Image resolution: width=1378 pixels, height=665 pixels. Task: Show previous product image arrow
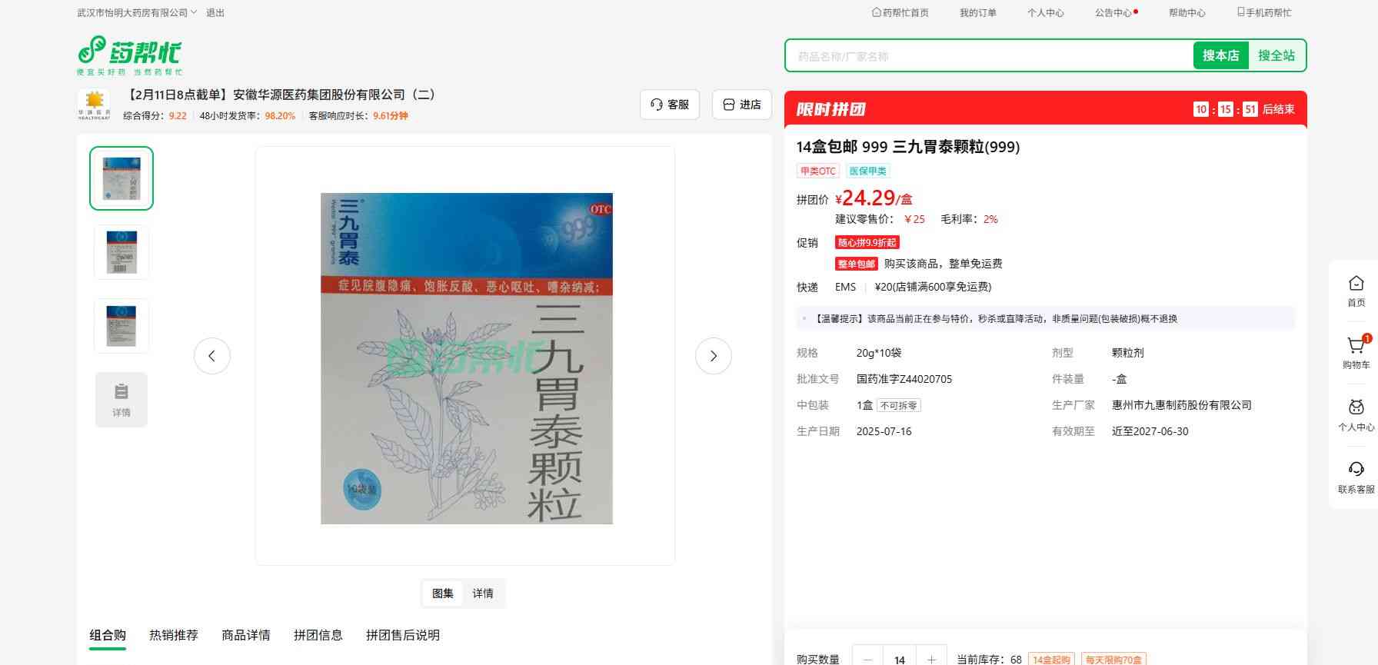212,356
